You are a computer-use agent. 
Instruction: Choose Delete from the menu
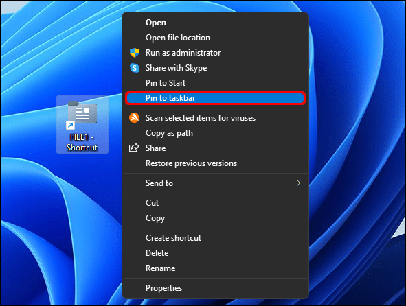pos(157,253)
